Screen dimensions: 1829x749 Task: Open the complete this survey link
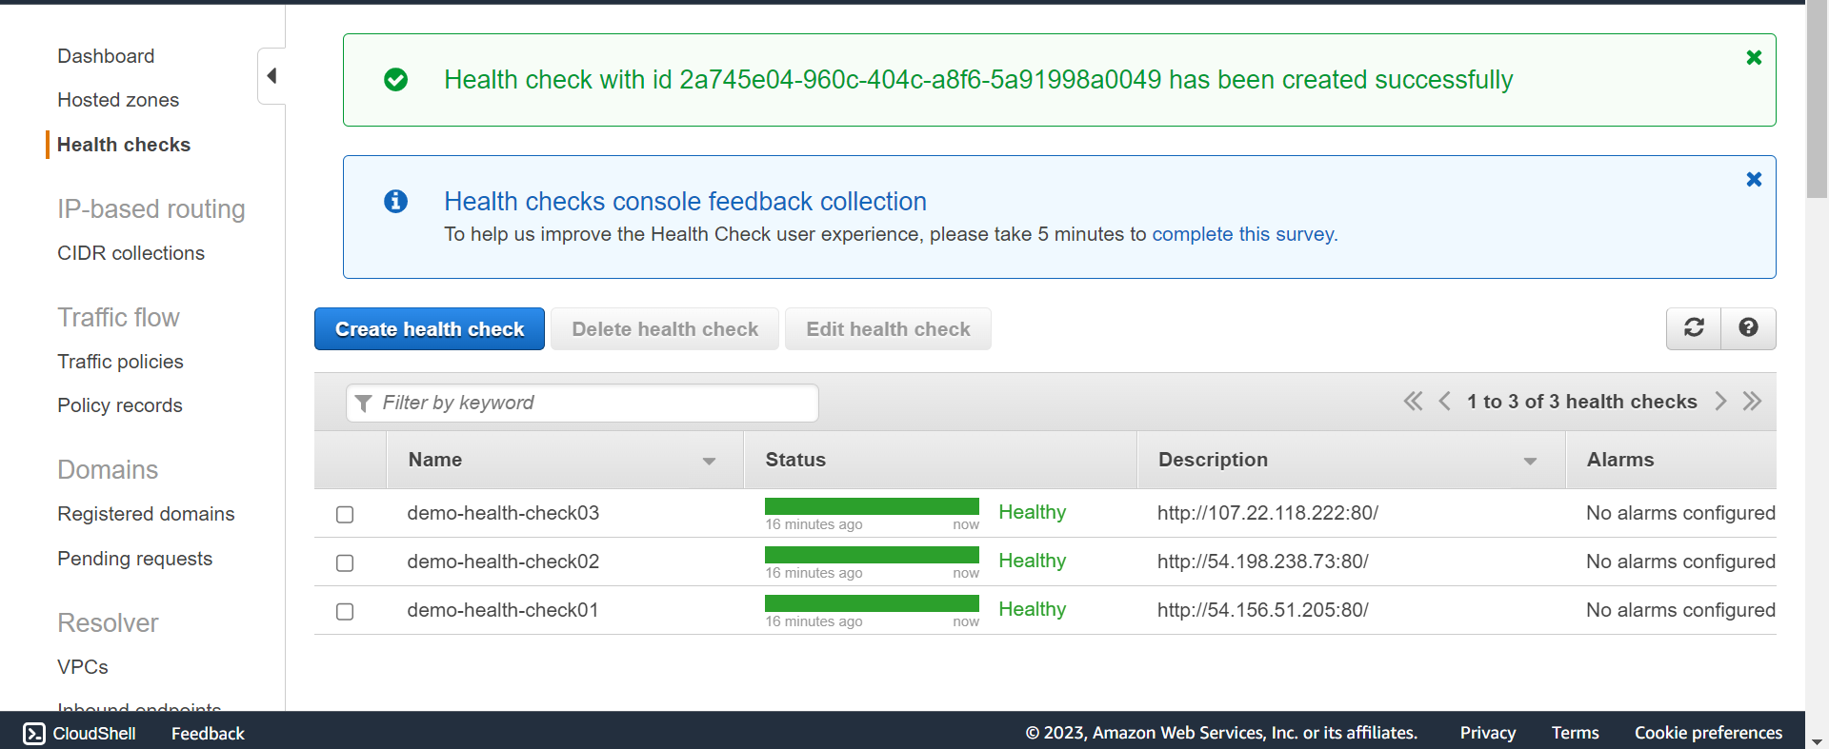tap(1243, 234)
